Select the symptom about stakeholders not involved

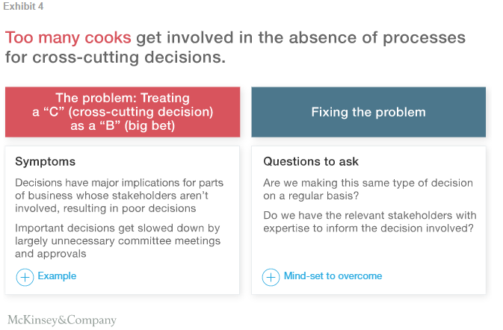click(120, 196)
